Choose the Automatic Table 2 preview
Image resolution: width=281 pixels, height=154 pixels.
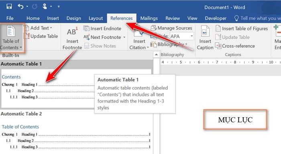(x=77, y=132)
